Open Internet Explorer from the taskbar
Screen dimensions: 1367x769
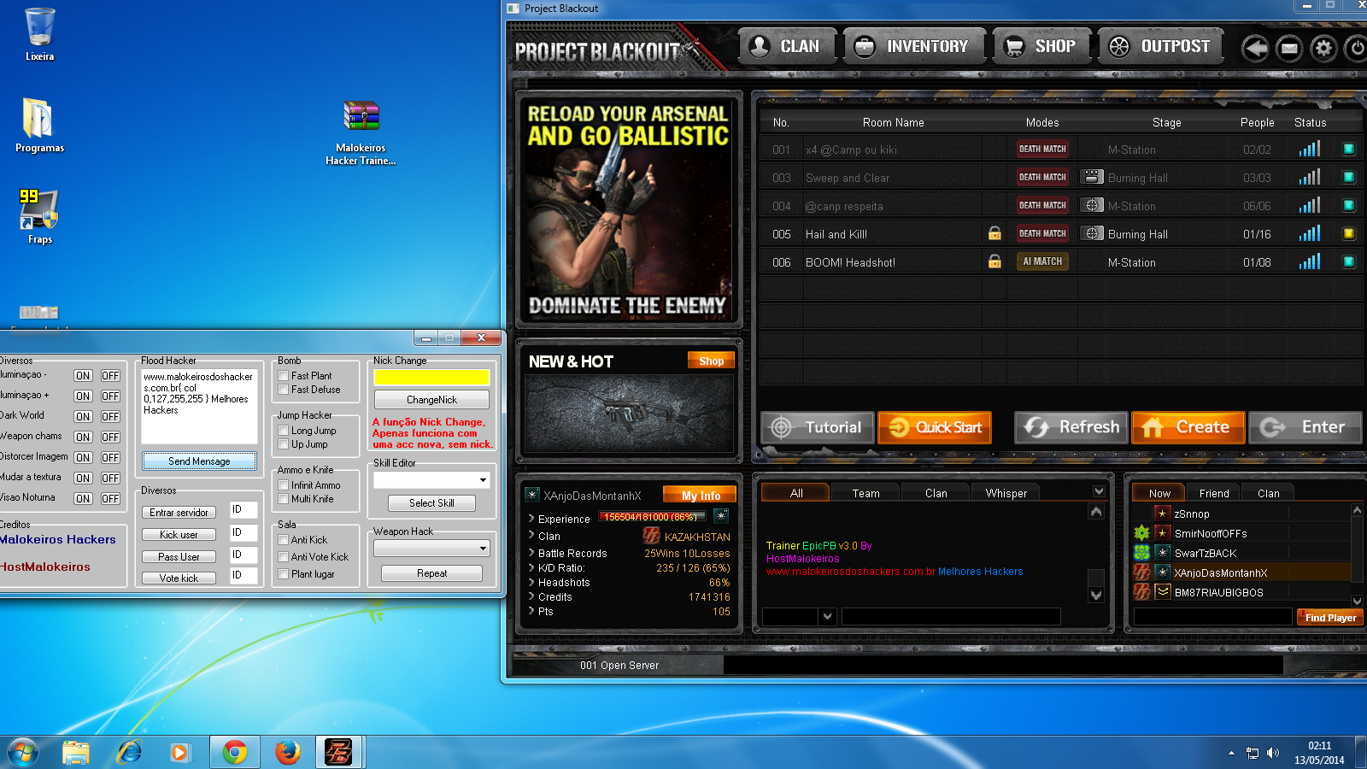coord(129,752)
